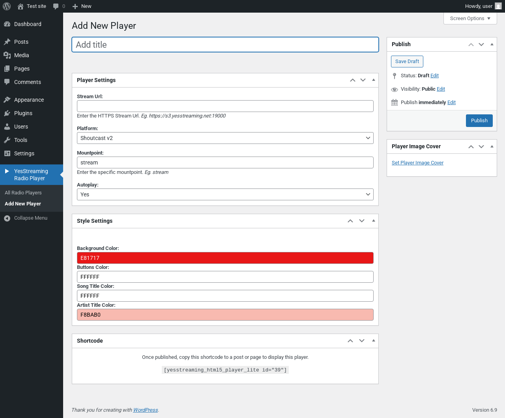Viewport: 505px width, 418px height.
Task: Open the Platform dropdown
Action: tap(225, 138)
